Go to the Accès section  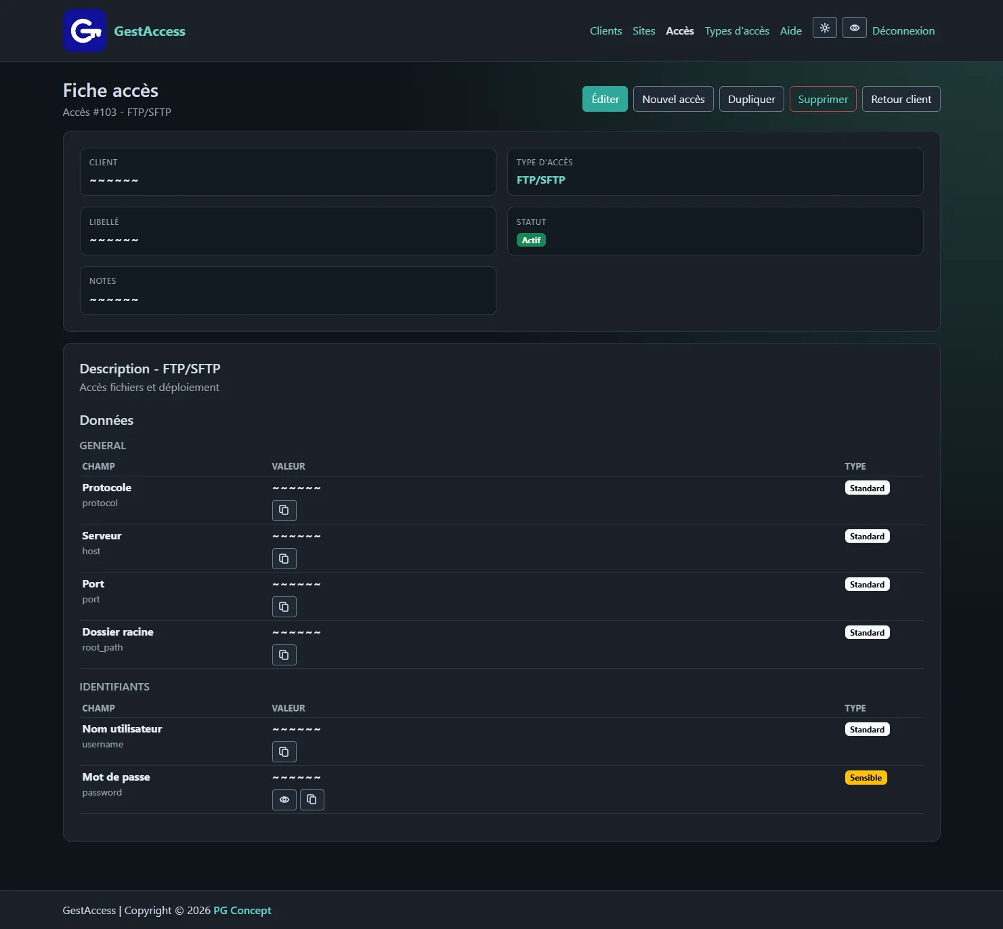click(x=680, y=30)
